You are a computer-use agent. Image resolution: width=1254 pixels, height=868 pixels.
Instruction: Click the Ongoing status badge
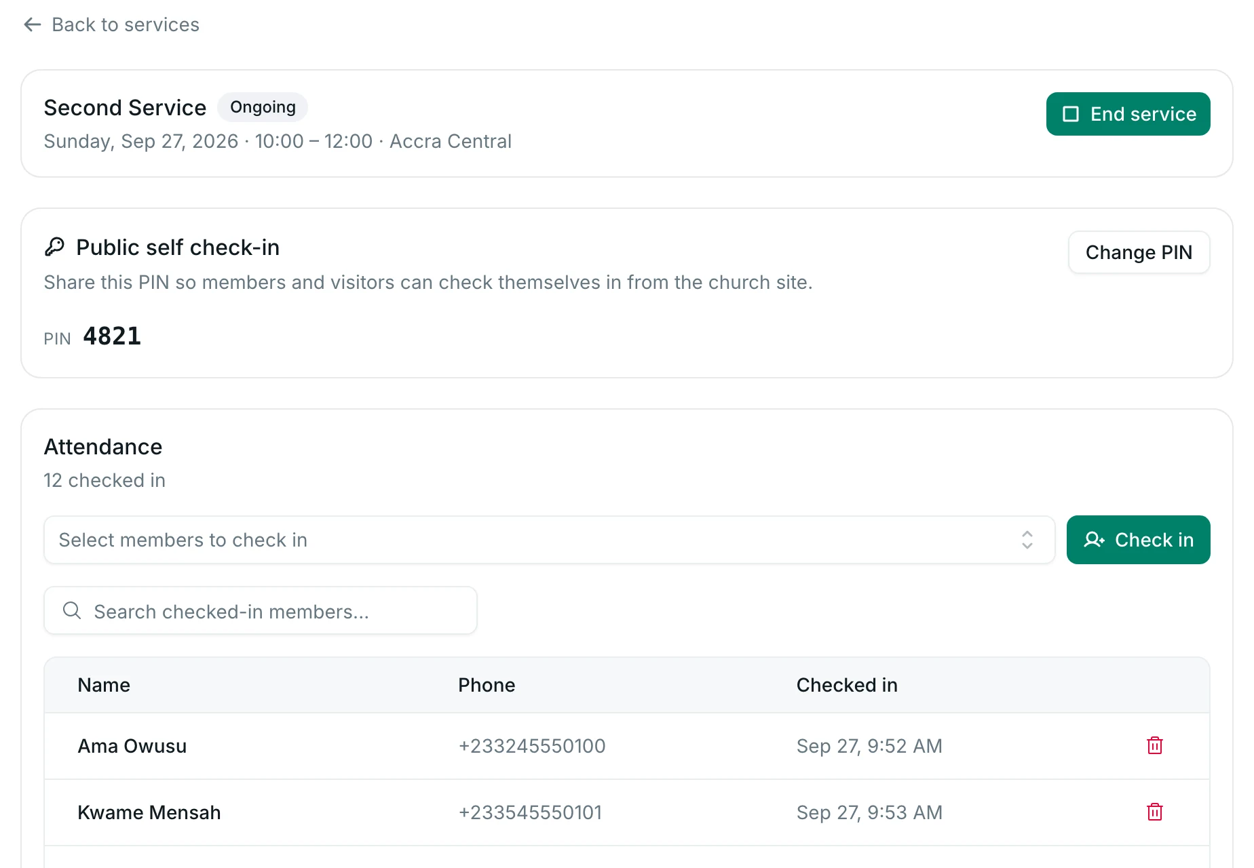click(263, 107)
